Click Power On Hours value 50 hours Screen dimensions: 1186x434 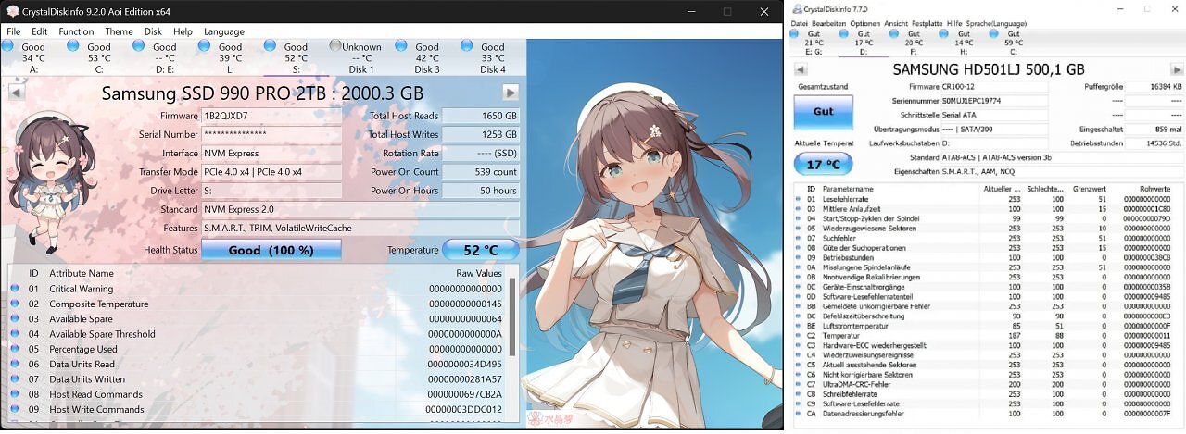click(x=480, y=191)
